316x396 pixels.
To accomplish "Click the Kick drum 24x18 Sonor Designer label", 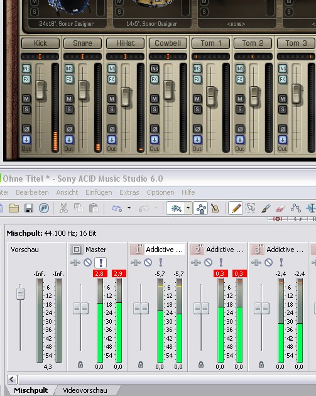I will point(67,24).
